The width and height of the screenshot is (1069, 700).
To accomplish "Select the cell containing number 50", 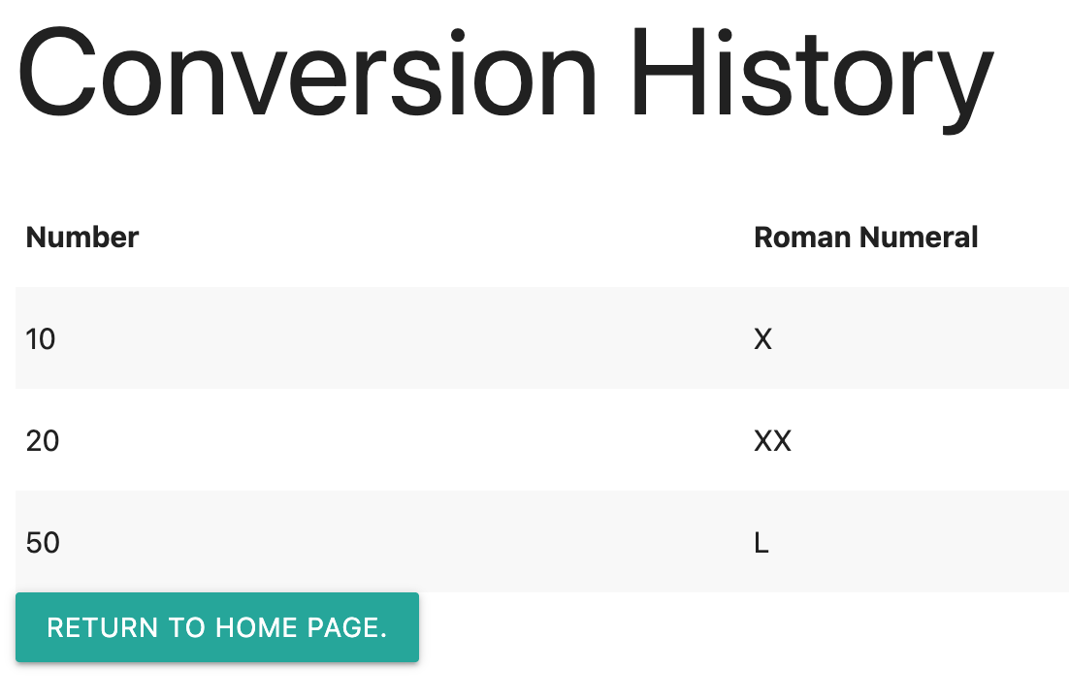I will click(44, 543).
